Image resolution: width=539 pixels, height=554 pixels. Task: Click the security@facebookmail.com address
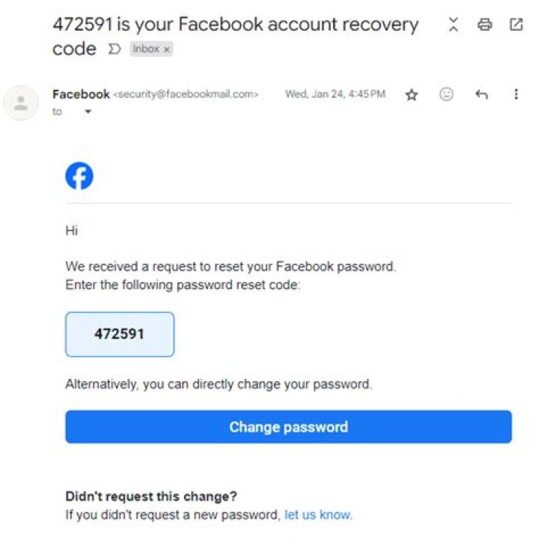186,95
